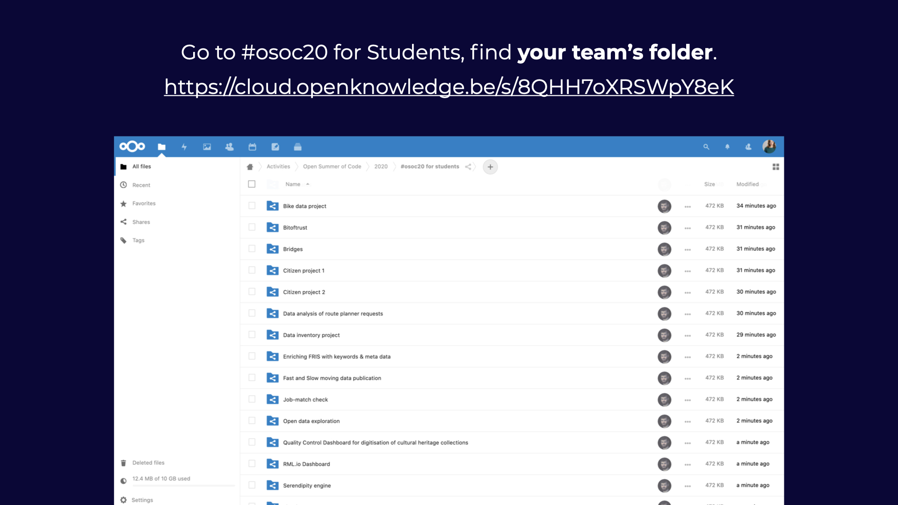Open the Serendipity engine folder icon
The height and width of the screenshot is (505, 898).
pos(273,485)
